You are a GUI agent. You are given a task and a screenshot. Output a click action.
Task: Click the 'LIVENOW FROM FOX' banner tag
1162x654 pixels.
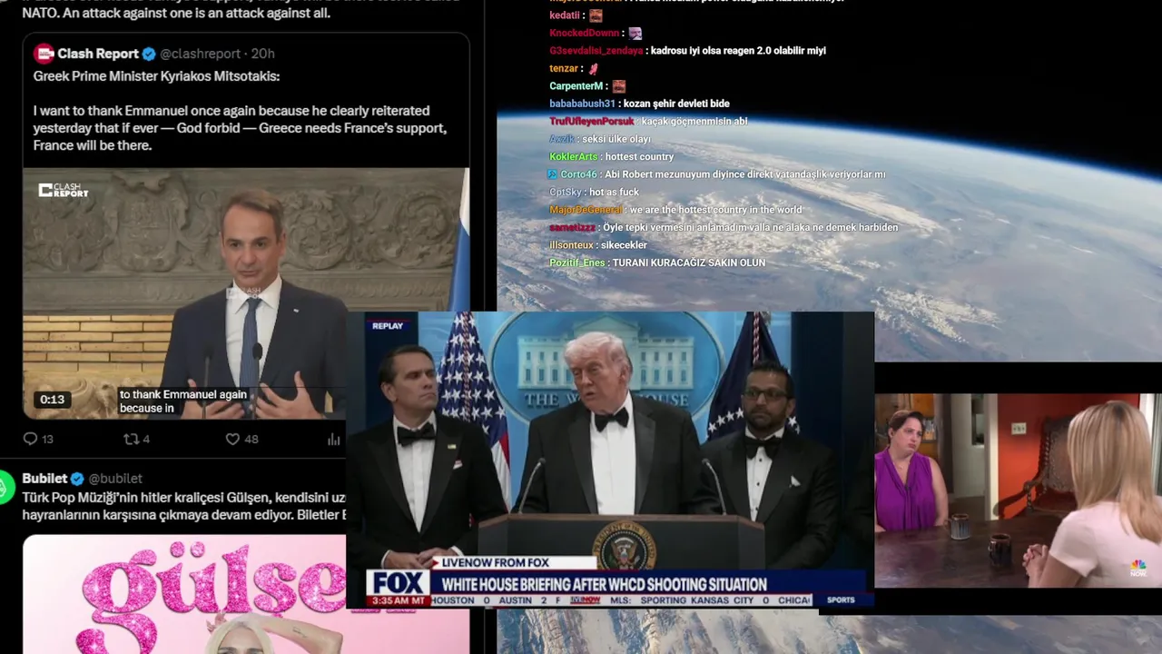pyautogui.click(x=495, y=563)
